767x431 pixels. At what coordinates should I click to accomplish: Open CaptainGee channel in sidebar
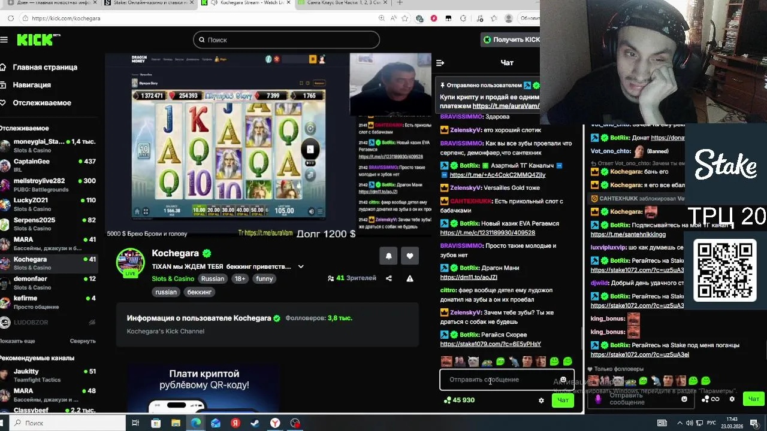(48, 165)
